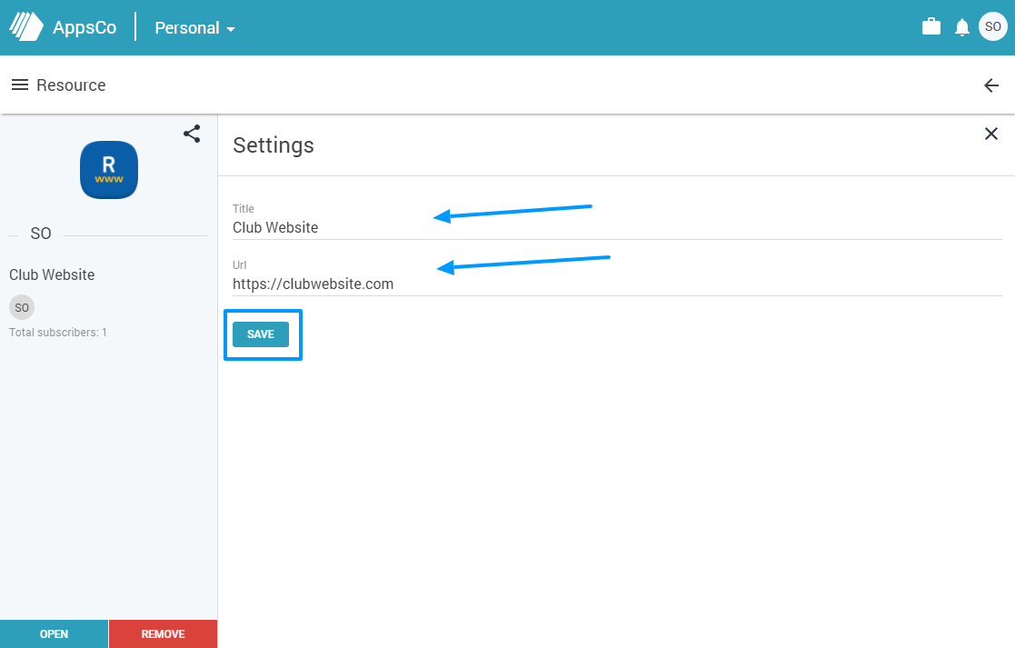Open the briefcase company resources icon

pos(930,26)
